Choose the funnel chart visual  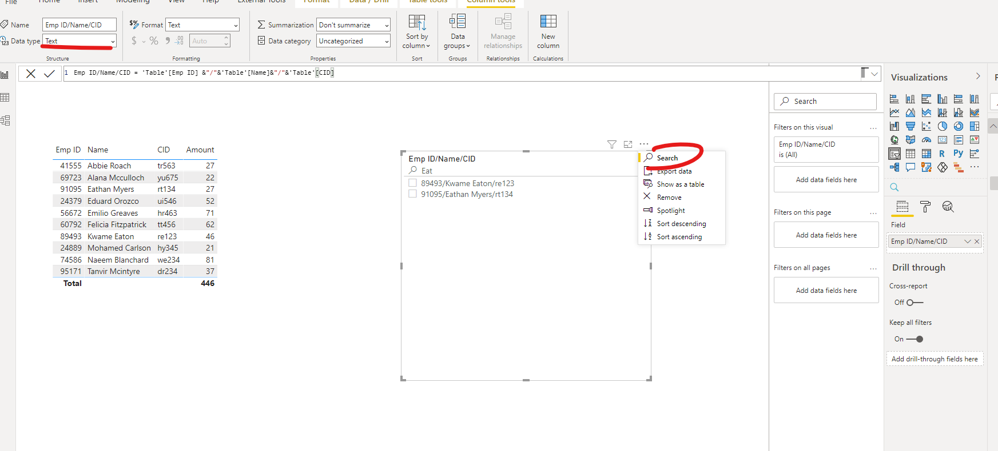(910, 126)
